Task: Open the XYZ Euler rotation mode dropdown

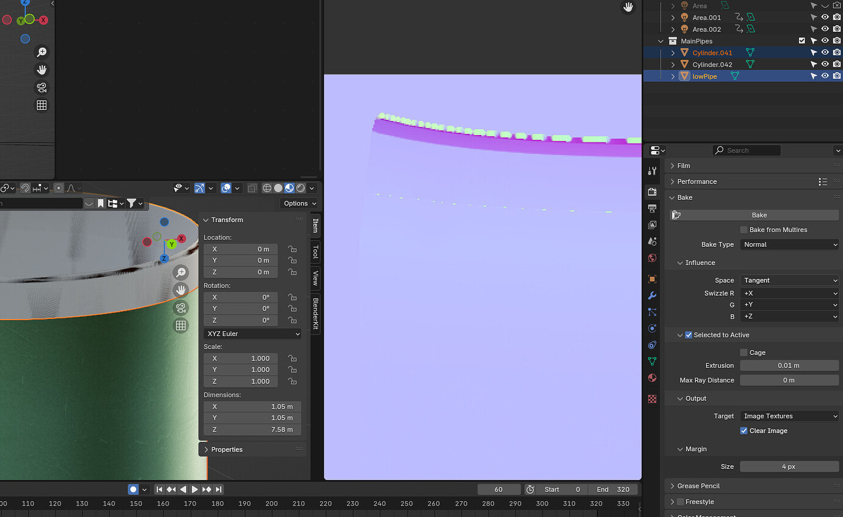Action: pos(252,334)
